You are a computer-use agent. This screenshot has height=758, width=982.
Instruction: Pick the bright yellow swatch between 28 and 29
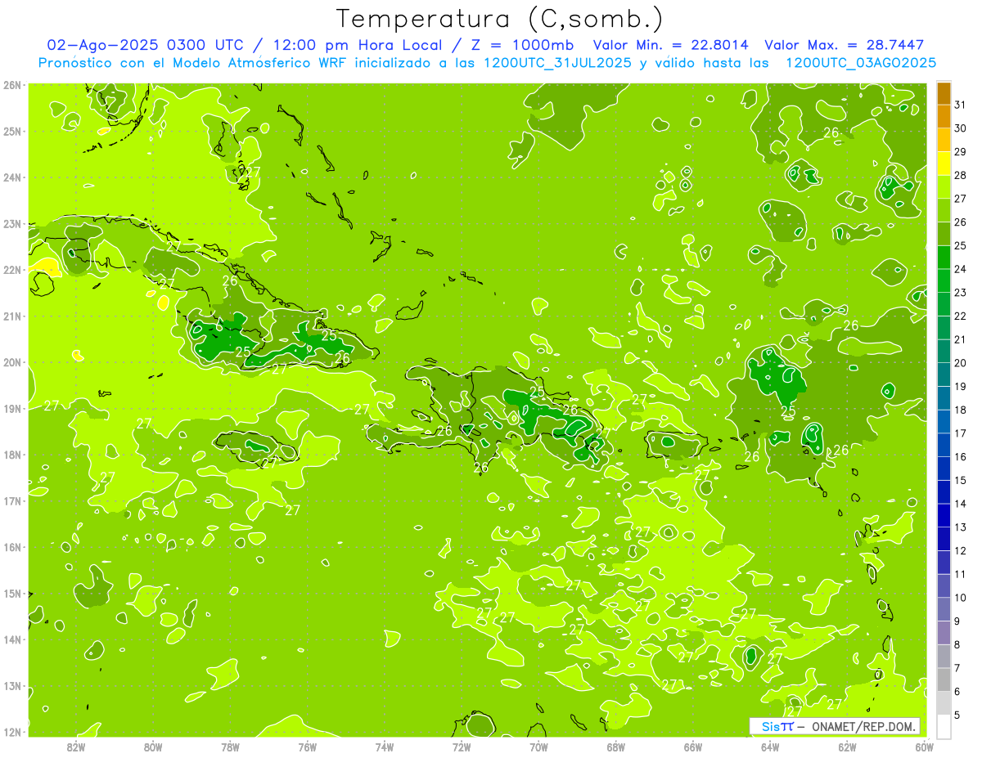[944, 164]
